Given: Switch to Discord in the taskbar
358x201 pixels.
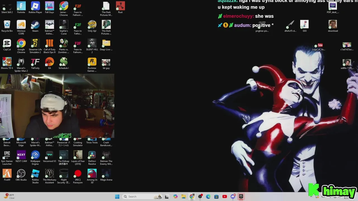Looking at the screenshot, I should (x=233, y=197).
